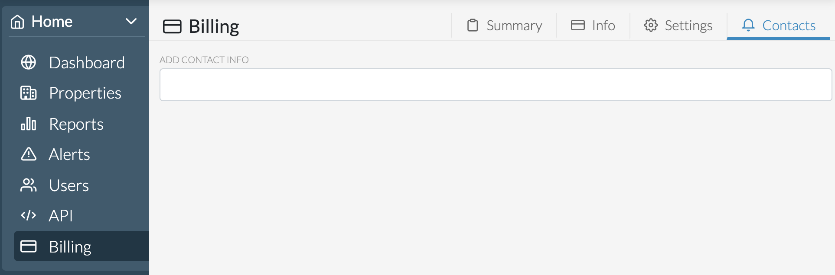Click the gear icon on the Settings tab
This screenshot has width=835, height=275.
650,26
